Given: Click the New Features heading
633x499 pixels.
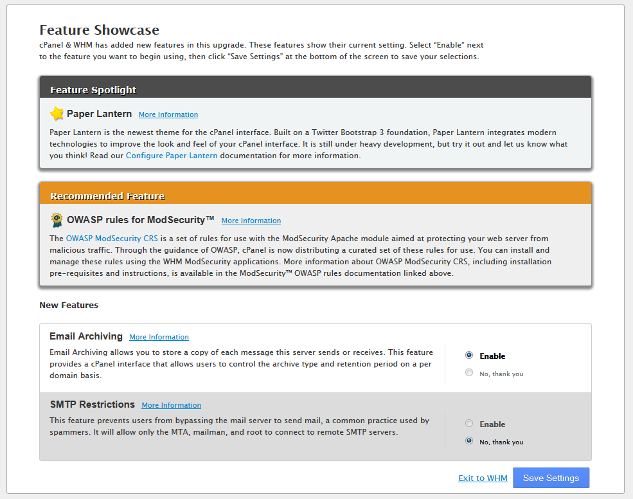Looking at the screenshot, I should [69, 305].
